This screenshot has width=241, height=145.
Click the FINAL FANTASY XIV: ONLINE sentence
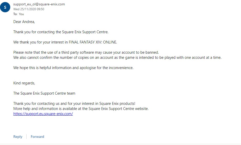point(65,42)
